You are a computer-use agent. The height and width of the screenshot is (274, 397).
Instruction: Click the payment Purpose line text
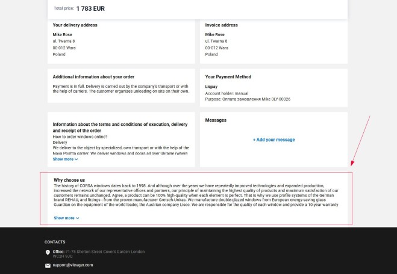(247, 99)
